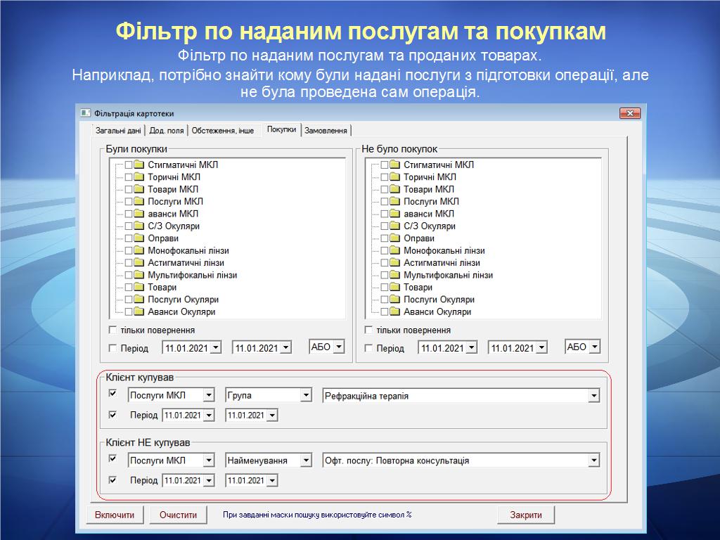Image resolution: width=720 pixels, height=540 pixels.
Task: Open the Замовлення tab
Action: (x=326, y=131)
